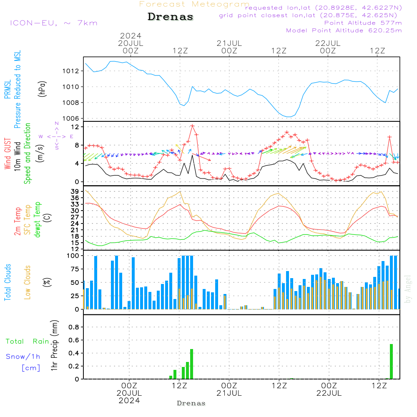Click the 1006 pressure axis value
Viewport: 417px width, 417px height.
click(x=70, y=118)
